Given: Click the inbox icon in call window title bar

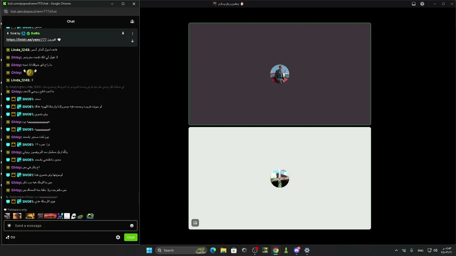Looking at the screenshot, I should click(414, 4).
